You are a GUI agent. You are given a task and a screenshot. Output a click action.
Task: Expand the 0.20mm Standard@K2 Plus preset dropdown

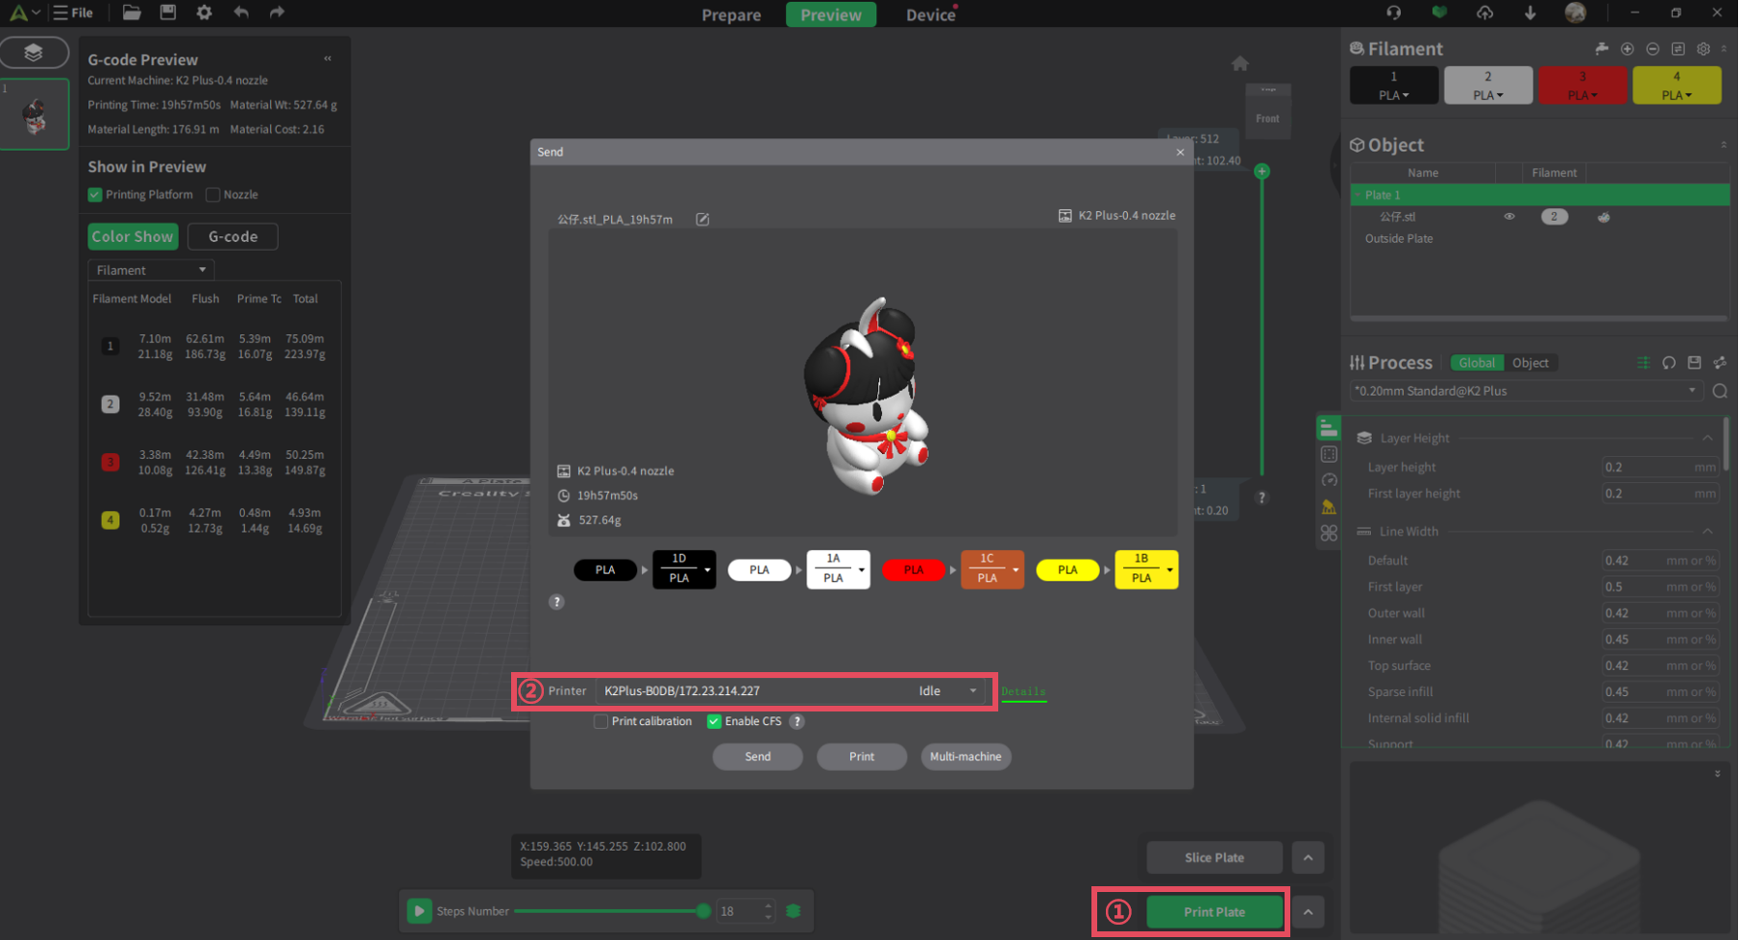click(1691, 391)
